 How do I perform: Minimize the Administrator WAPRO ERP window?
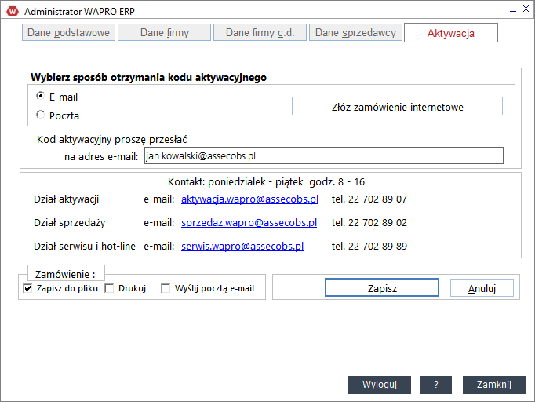pos(513,10)
